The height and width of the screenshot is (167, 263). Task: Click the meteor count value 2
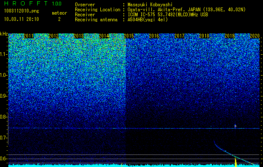pyautogui.click(x=59, y=19)
